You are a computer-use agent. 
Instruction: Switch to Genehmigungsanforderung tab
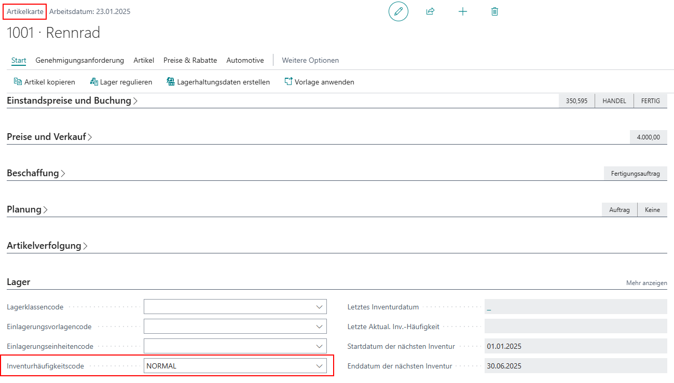coord(79,60)
